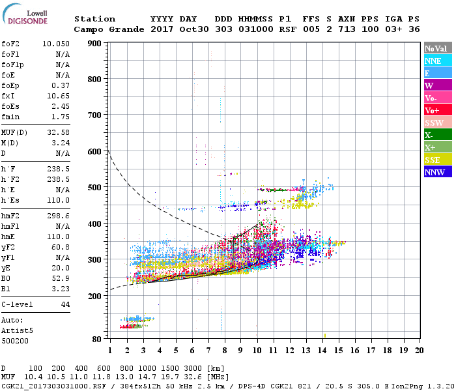Image resolution: width=456 pixels, height=391 pixels.
Task: Select the NoVal gray legend swatch
Action: pos(437,48)
